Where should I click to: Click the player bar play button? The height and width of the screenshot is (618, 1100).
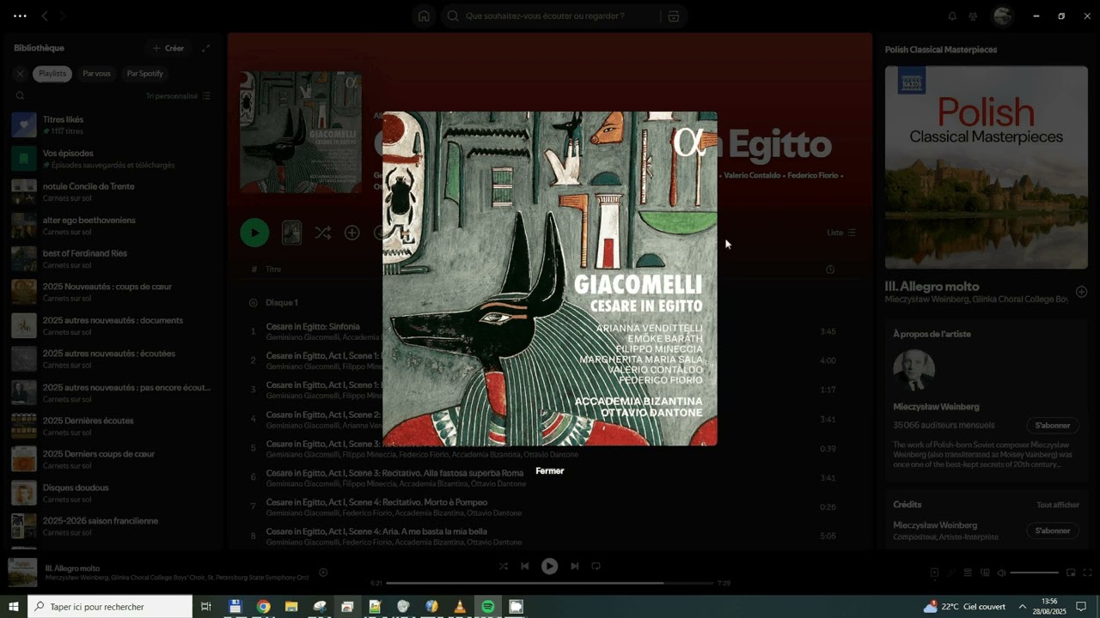click(549, 566)
